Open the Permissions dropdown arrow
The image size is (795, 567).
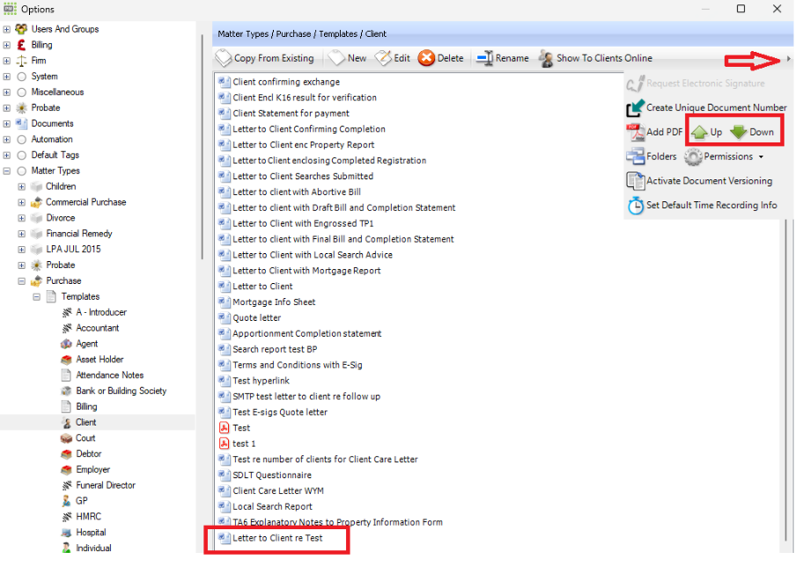[761, 157]
